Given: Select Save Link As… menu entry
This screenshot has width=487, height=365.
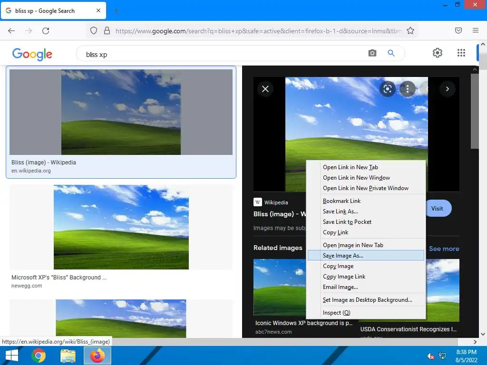Looking at the screenshot, I should 366,211.
